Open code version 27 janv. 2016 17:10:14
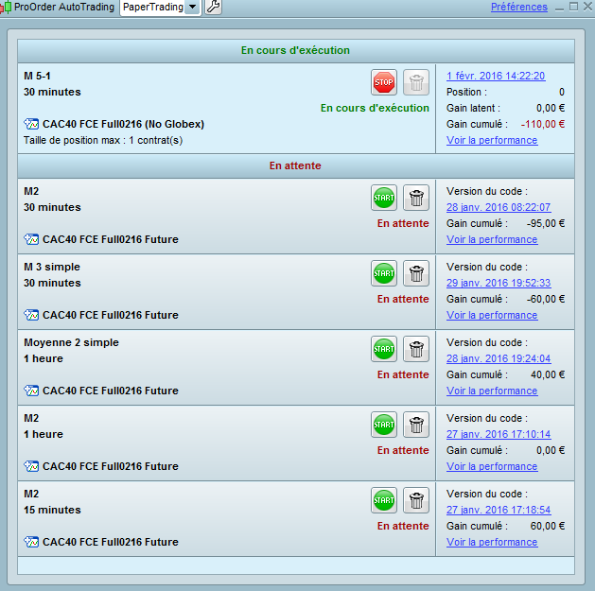The image size is (595, 591). tap(499, 434)
